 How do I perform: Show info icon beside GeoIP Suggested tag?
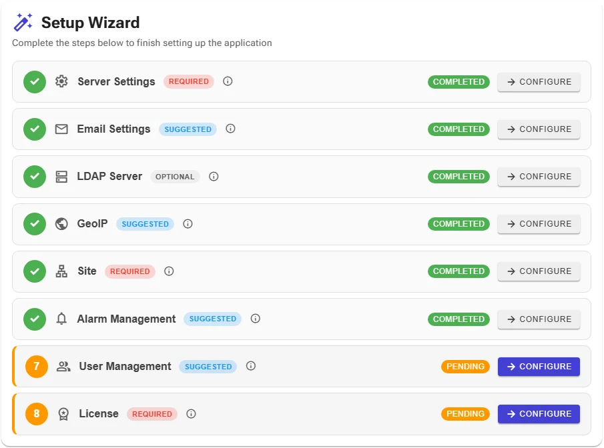pyautogui.click(x=188, y=223)
